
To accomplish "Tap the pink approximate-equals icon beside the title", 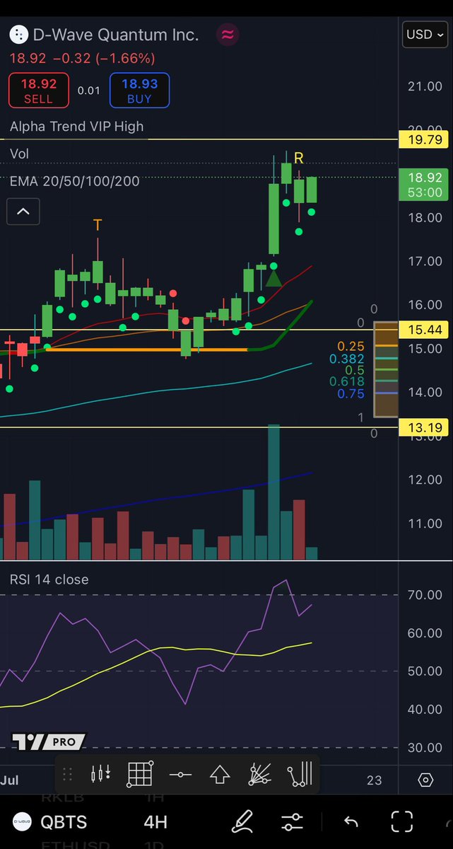I will pyautogui.click(x=227, y=34).
